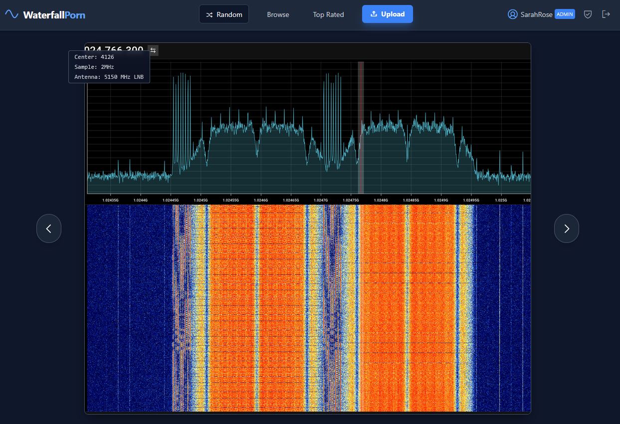The image size is (620, 424).
Task: Go to the next waterfall image
Action: (x=567, y=228)
